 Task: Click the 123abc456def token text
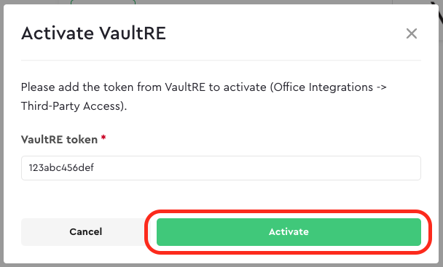(x=61, y=168)
